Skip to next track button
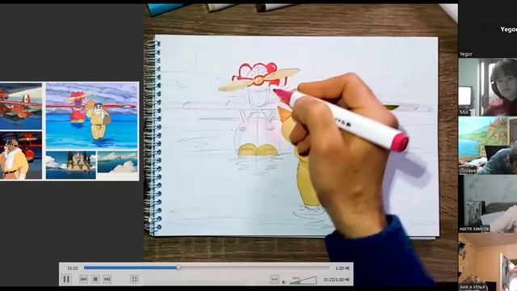This screenshot has width=517, height=291. 107,279
